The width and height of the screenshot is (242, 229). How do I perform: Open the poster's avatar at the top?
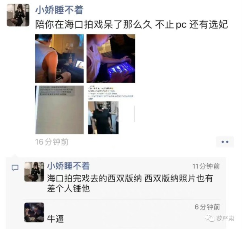click(18, 15)
